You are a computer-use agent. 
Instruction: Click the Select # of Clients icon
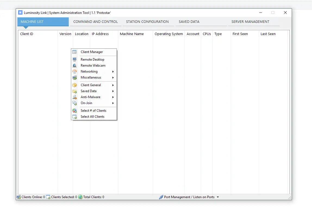pyautogui.click(x=74, y=111)
